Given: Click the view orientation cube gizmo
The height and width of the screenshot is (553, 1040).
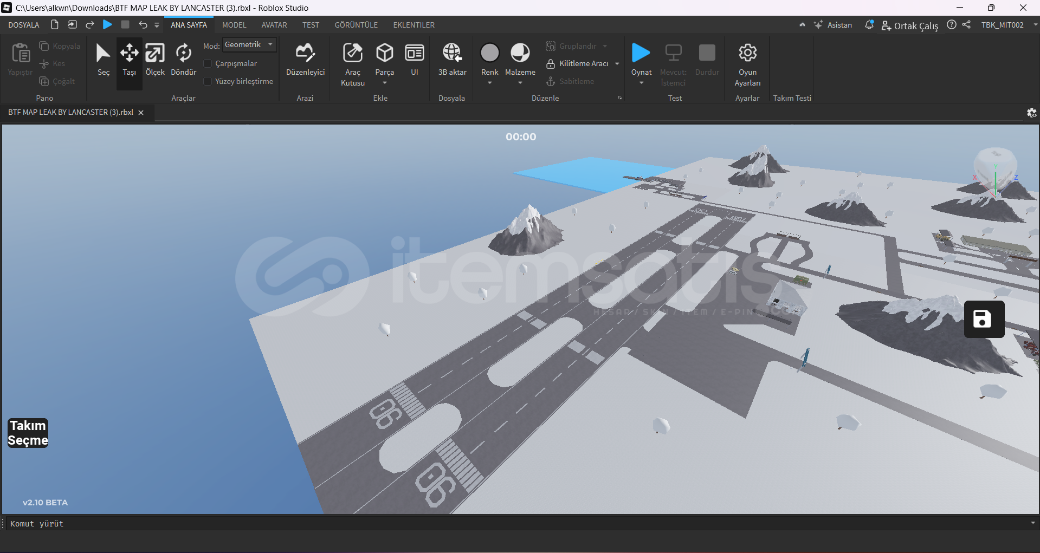Looking at the screenshot, I should (996, 169).
